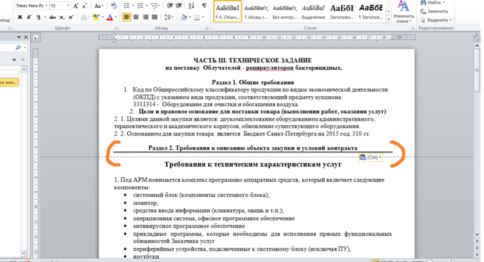The image size is (484, 262).
Task: Click the bullet line 'монитор;'
Action: [x=146, y=203]
